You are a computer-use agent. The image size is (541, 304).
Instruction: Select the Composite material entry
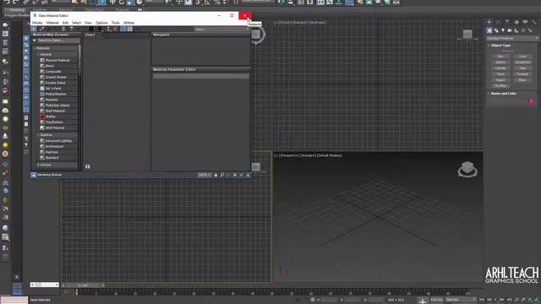pyautogui.click(x=58, y=72)
